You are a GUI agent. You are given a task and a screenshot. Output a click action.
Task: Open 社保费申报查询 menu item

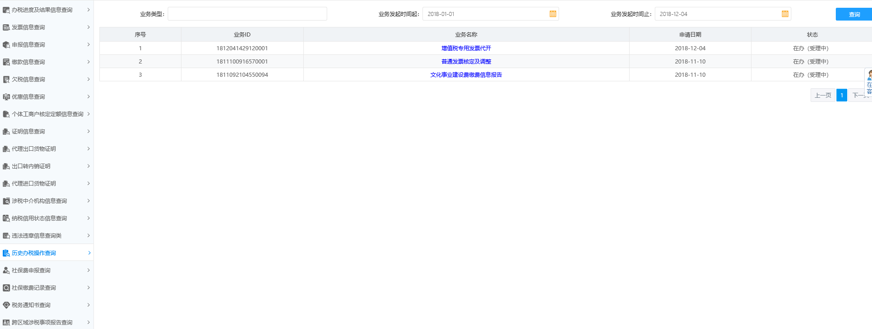coord(47,271)
